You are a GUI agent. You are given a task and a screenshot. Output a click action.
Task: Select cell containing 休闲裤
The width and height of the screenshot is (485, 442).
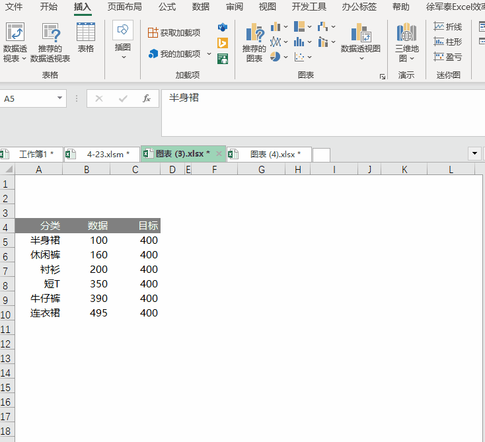[39, 255]
